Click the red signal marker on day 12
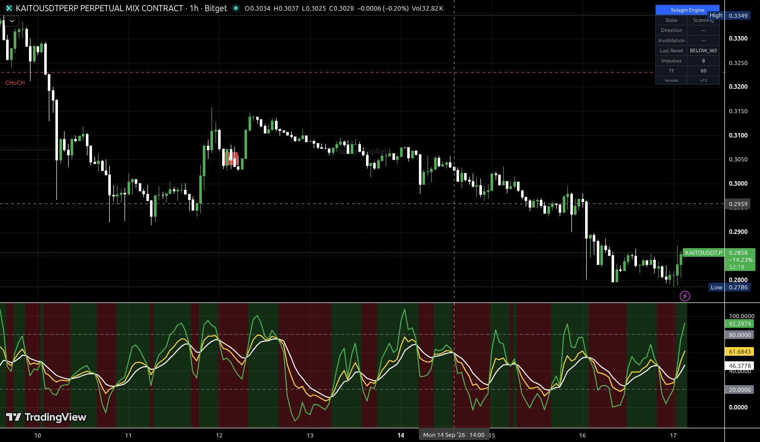Screen dimensions: 760x442 (232, 159)
